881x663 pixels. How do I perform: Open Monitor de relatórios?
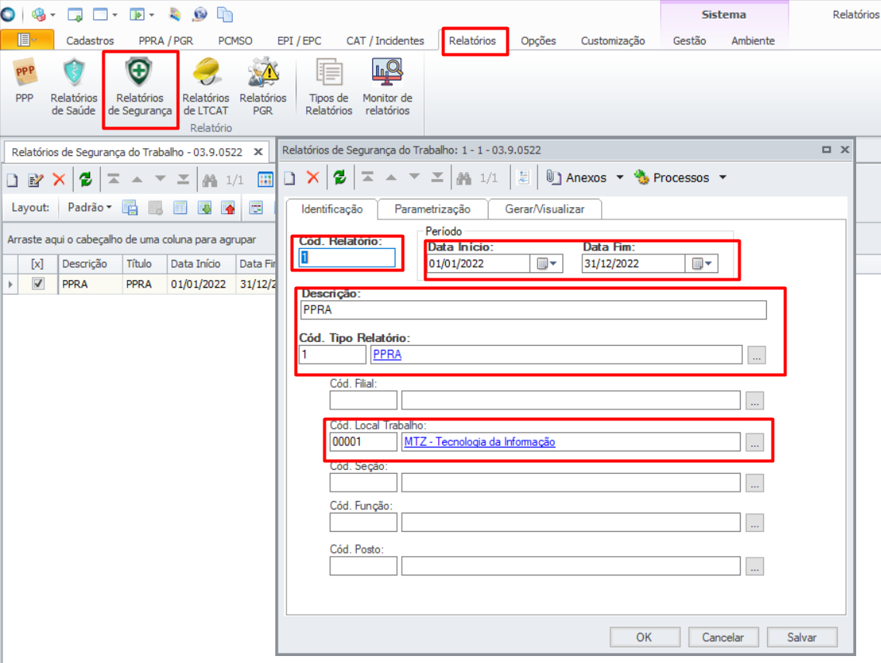pyautogui.click(x=387, y=87)
